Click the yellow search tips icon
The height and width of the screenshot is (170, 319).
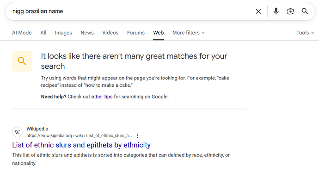(x=22, y=61)
